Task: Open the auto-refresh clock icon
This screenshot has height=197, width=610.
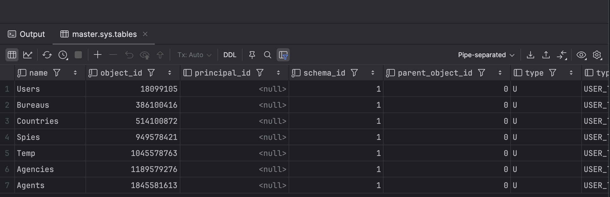Action: [x=63, y=55]
